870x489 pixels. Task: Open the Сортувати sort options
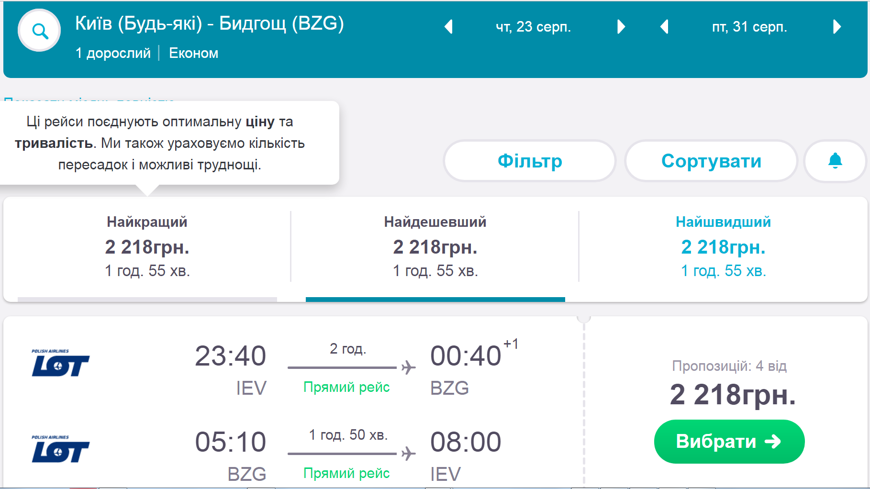711,161
